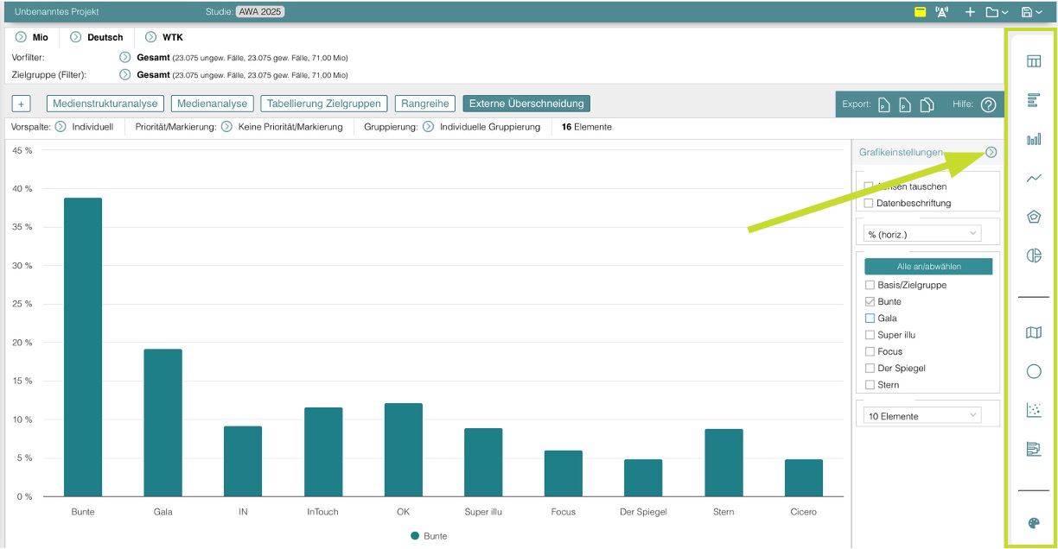Open the Rangreihe tab
The image size is (1058, 549).
pos(425,104)
